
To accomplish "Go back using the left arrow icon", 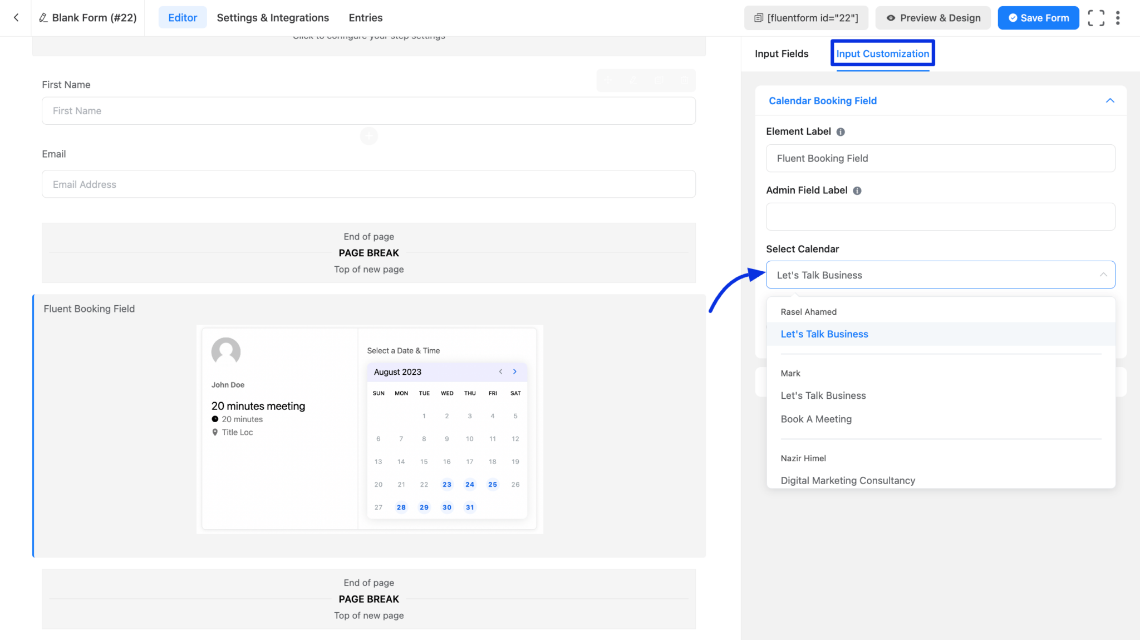I will coord(15,17).
